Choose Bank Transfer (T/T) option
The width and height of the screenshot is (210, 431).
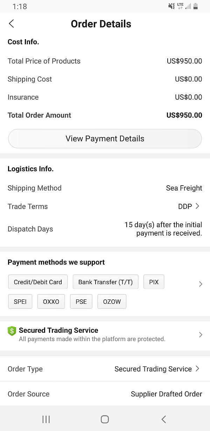105,282
